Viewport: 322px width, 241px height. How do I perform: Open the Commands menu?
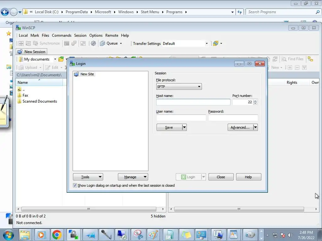[x=62, y=35]
